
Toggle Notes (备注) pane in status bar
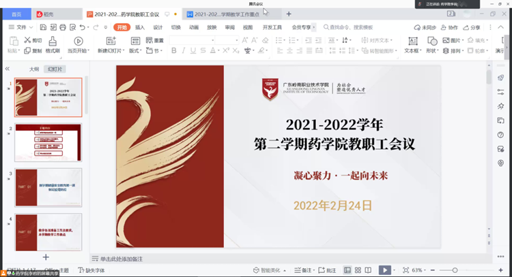point(304,270)
